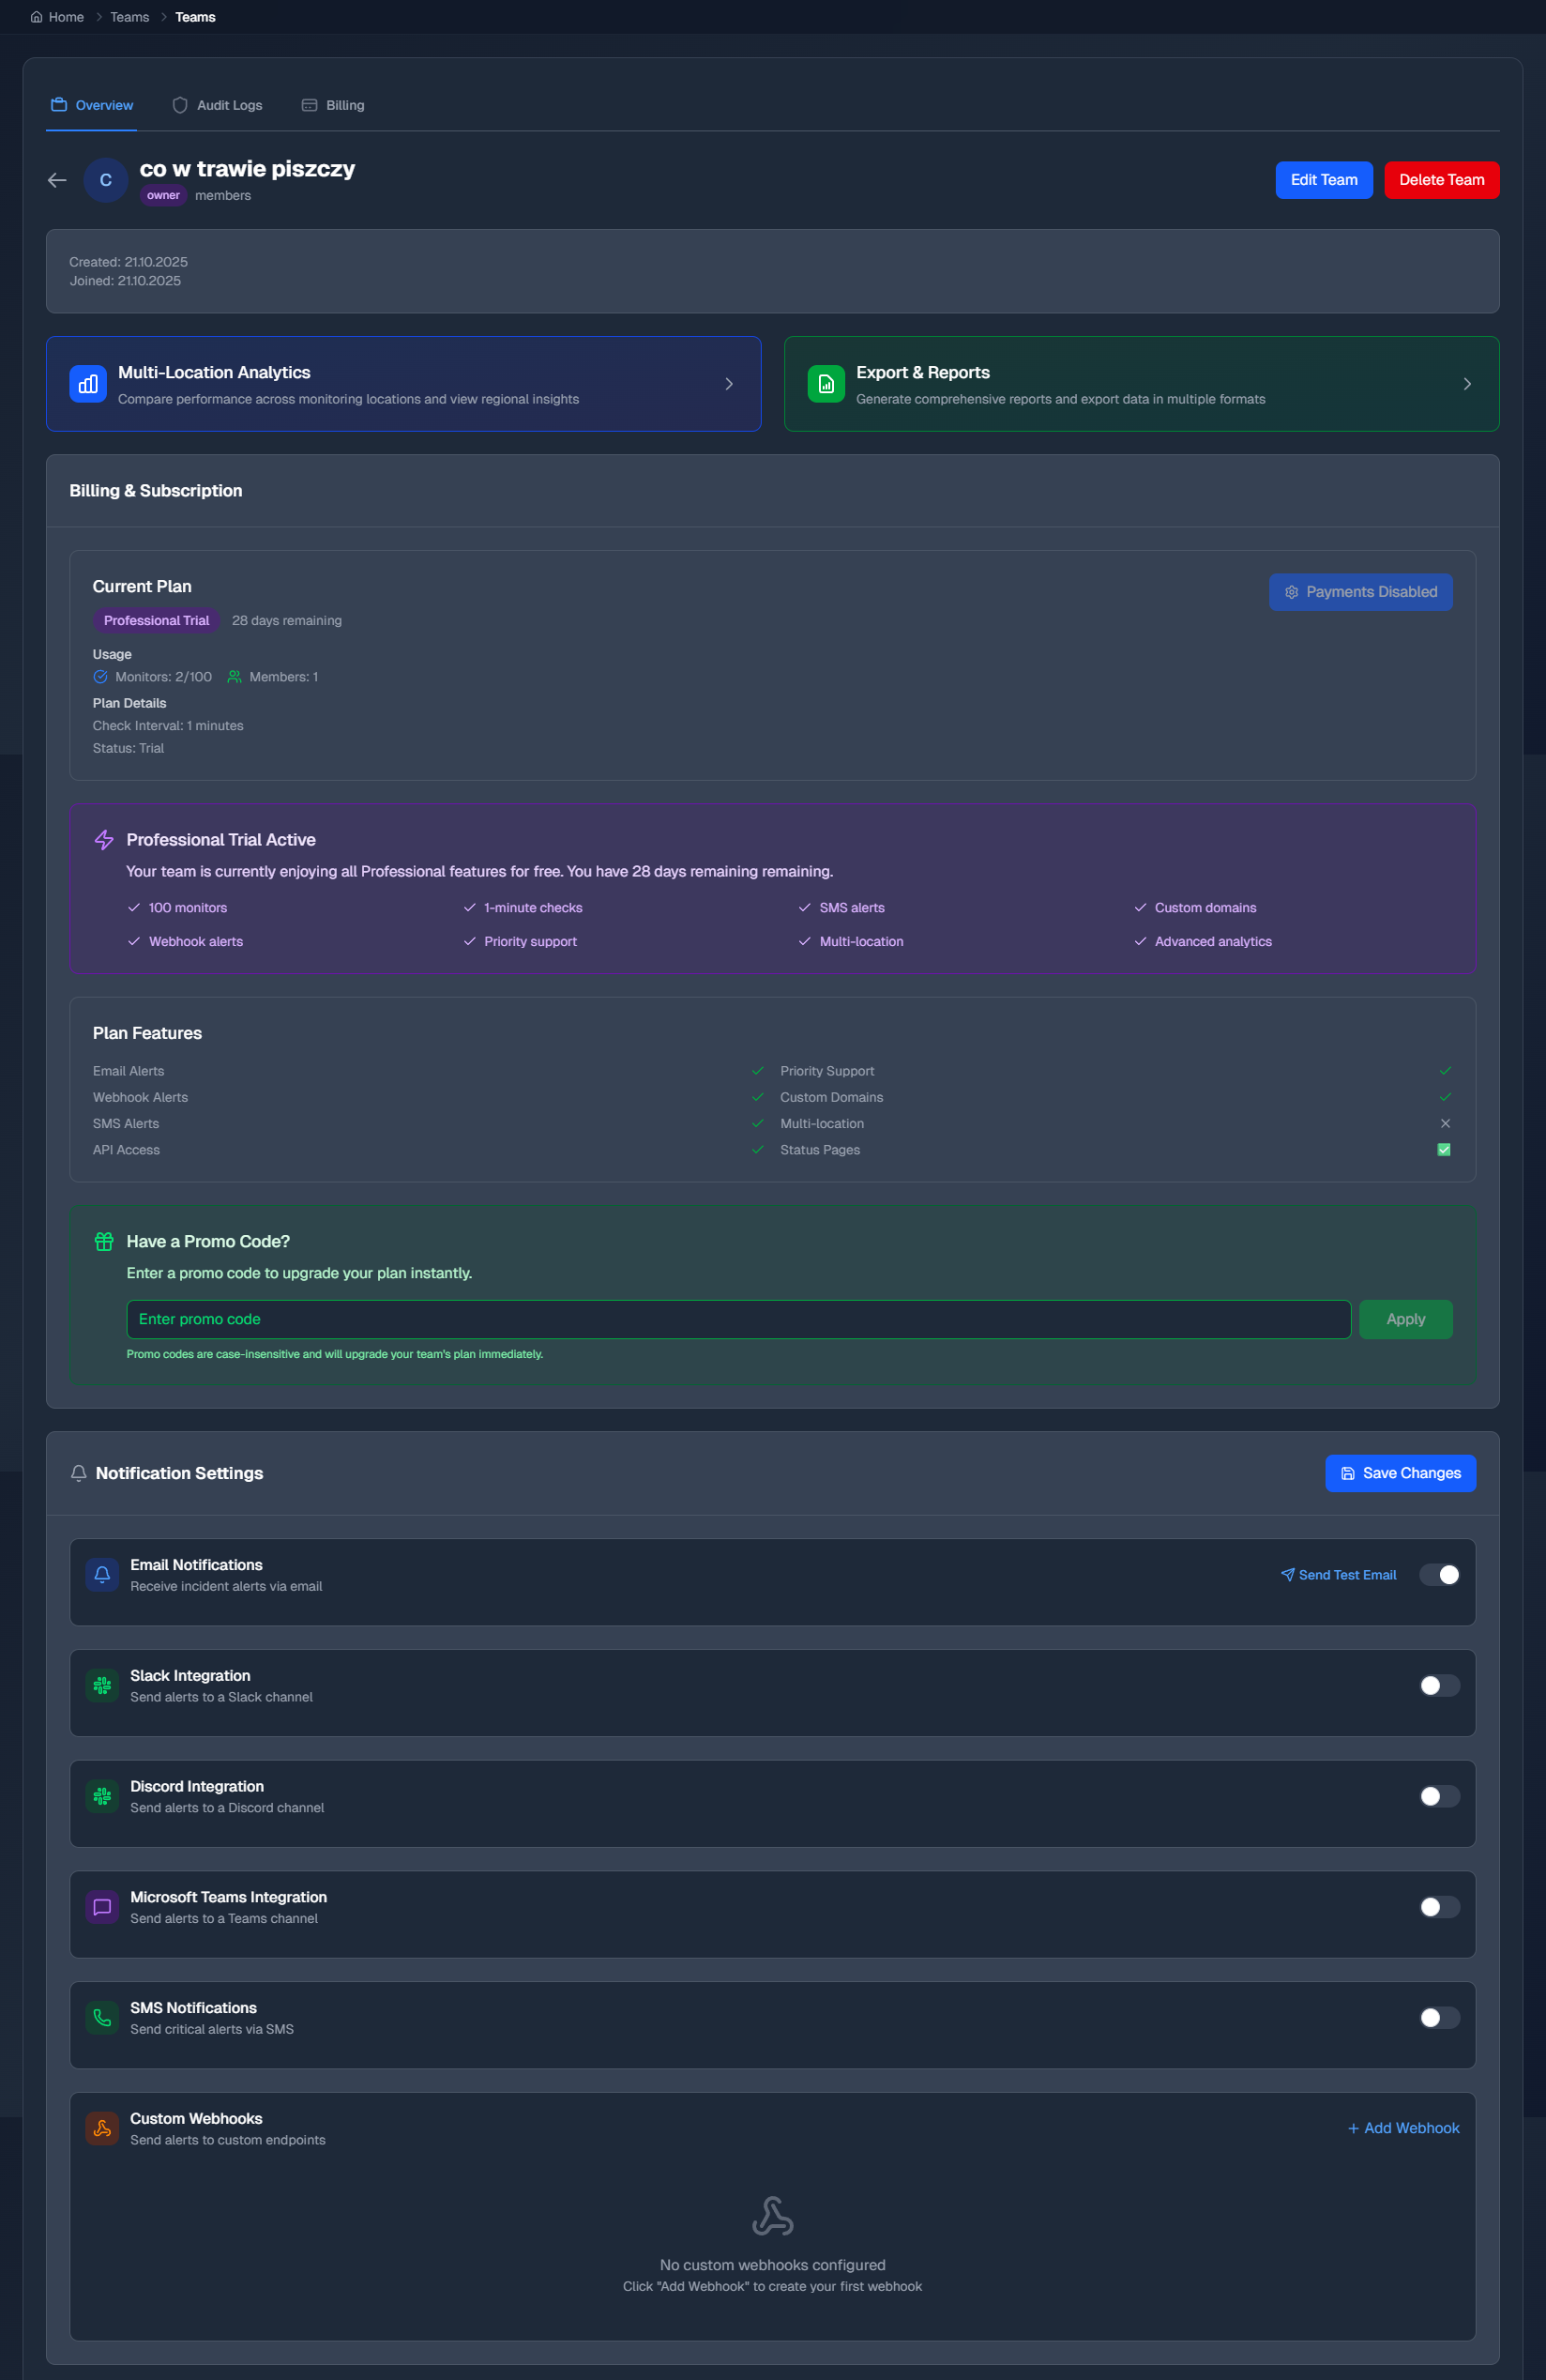Click 'Advanced analytics' trial feature
Viewport: 1546px width, 2380px height.
(x=1213, y=942)
